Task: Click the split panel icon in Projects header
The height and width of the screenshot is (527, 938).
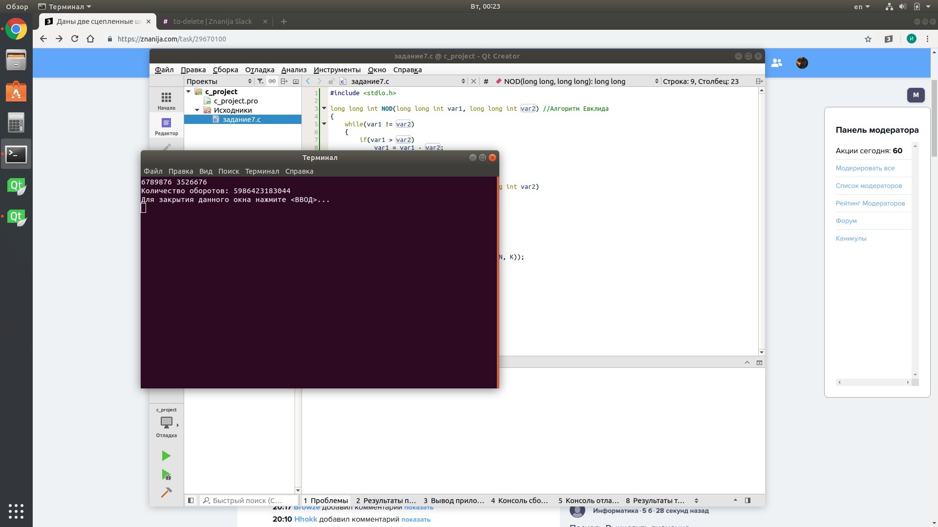Action: click(284, 81)
